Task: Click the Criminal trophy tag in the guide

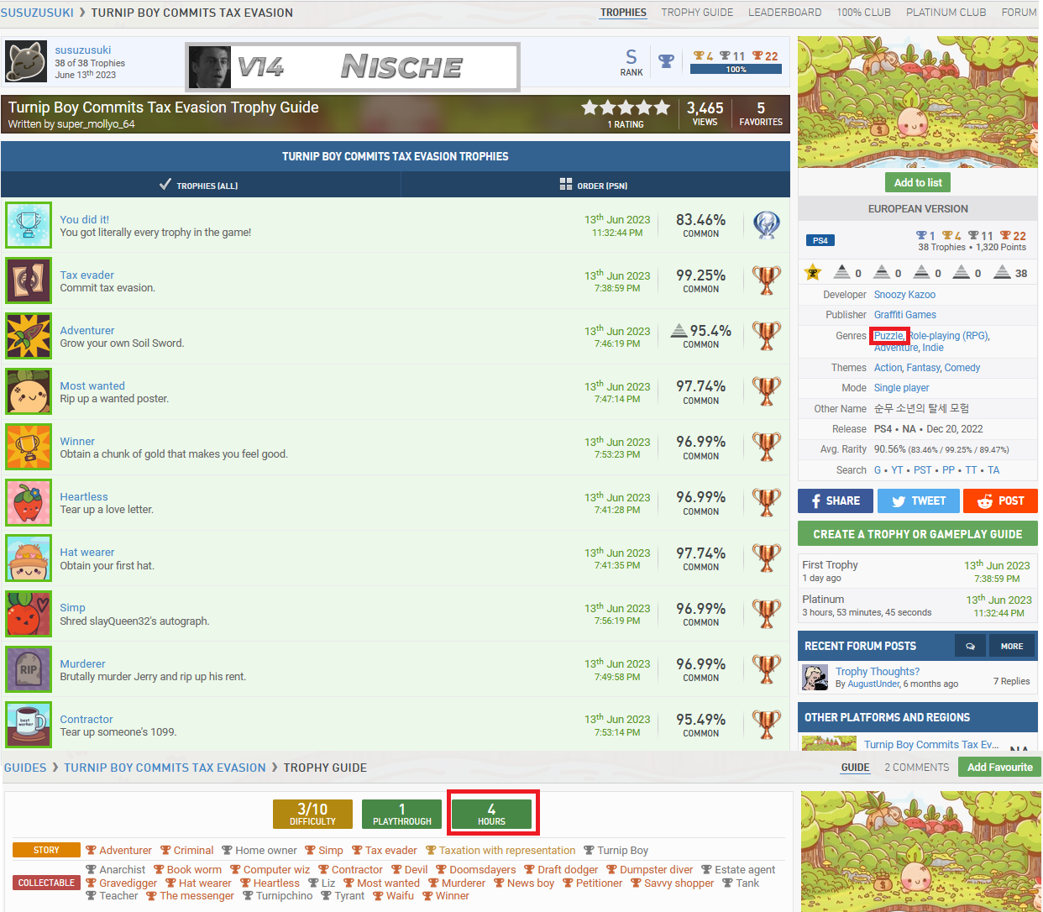Action: click(187, 851)
